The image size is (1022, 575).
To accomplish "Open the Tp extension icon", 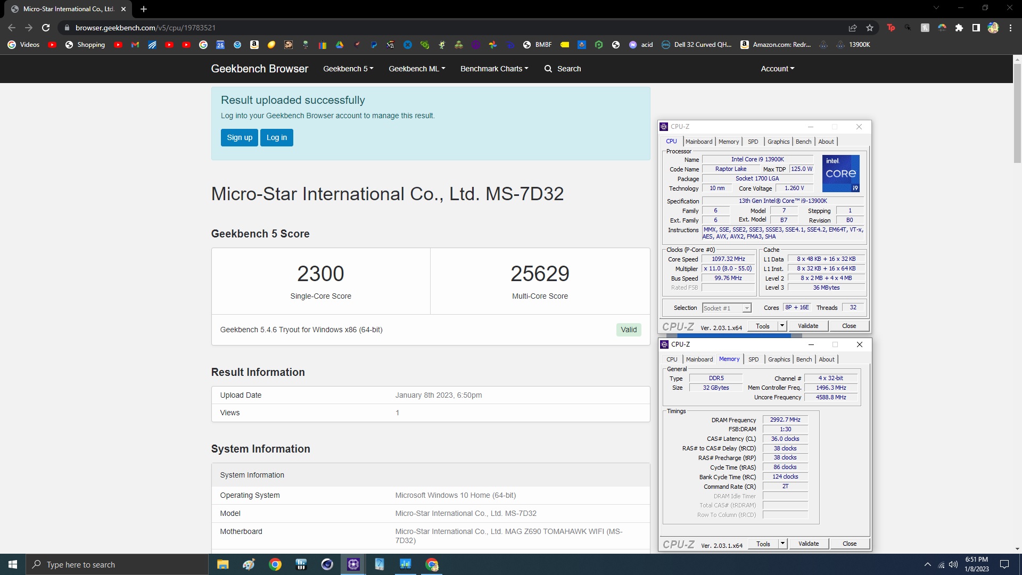I will coord(891,28).
